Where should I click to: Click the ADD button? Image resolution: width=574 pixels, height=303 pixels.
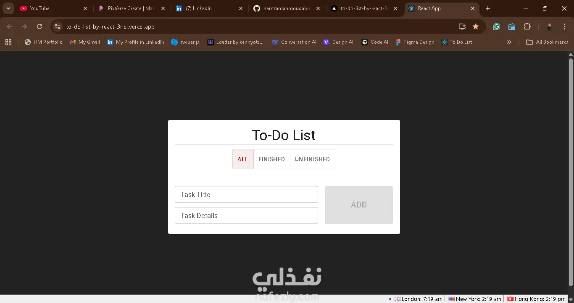(359, 205)
